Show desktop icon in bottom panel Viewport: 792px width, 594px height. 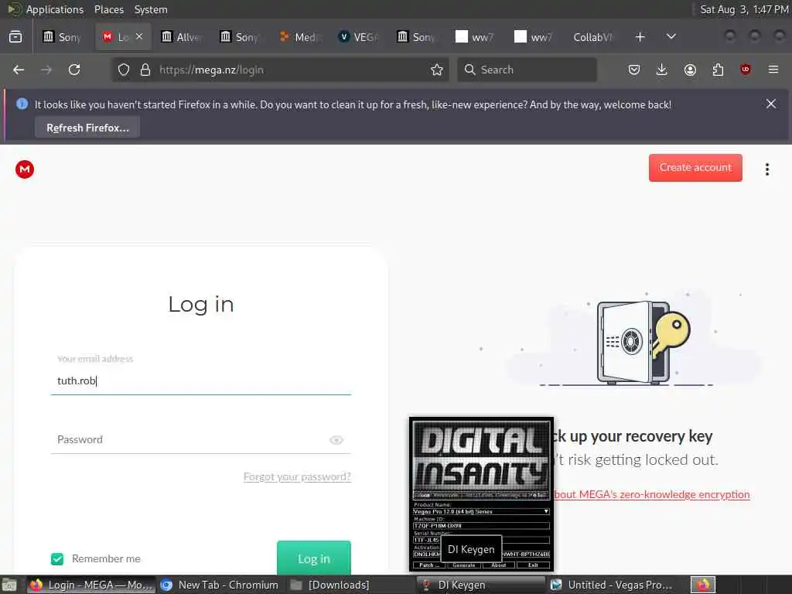click(x=9, y=585)
